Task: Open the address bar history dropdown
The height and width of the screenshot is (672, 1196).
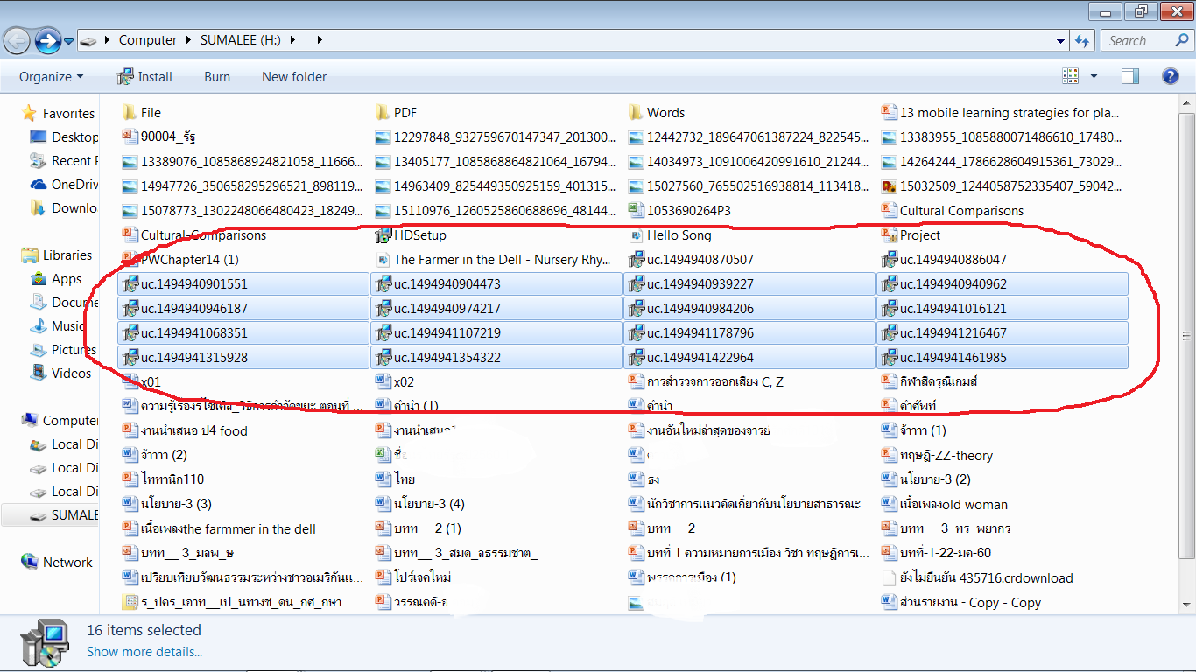Action: [x=1060, y=40]
